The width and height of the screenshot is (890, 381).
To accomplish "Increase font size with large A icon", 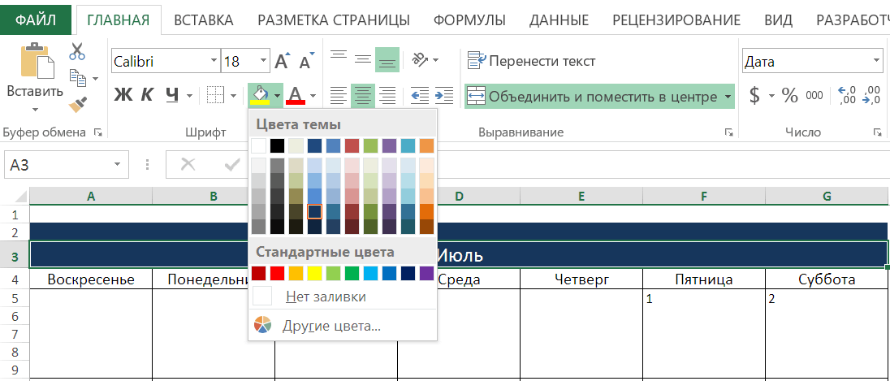I will click(x=282, y=61).
